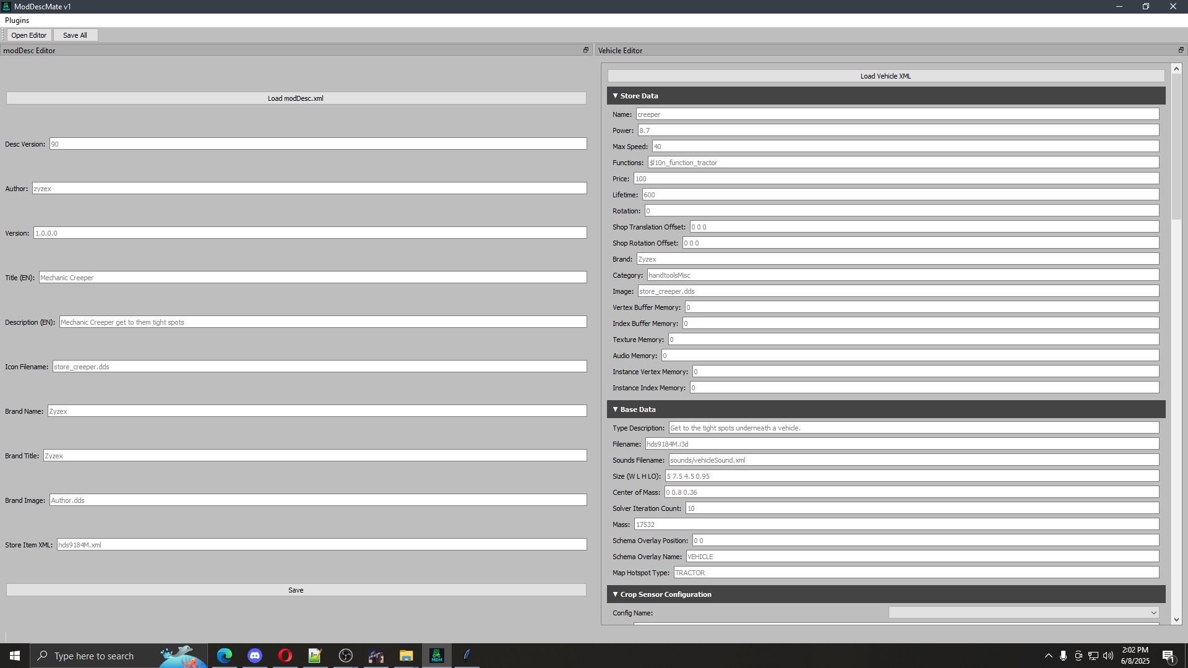
Task: Click the volume icon in system tray
Action: pos(1108,656)
